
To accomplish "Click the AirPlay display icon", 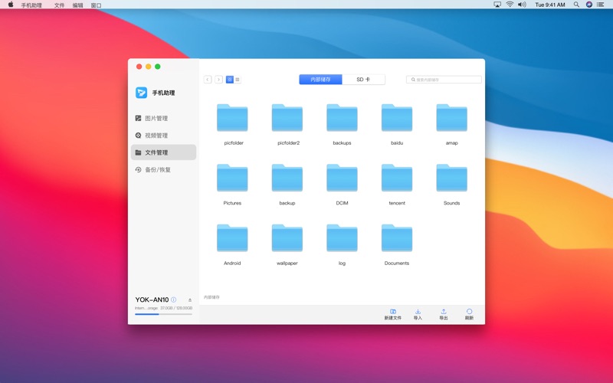I will click(497, 5).
